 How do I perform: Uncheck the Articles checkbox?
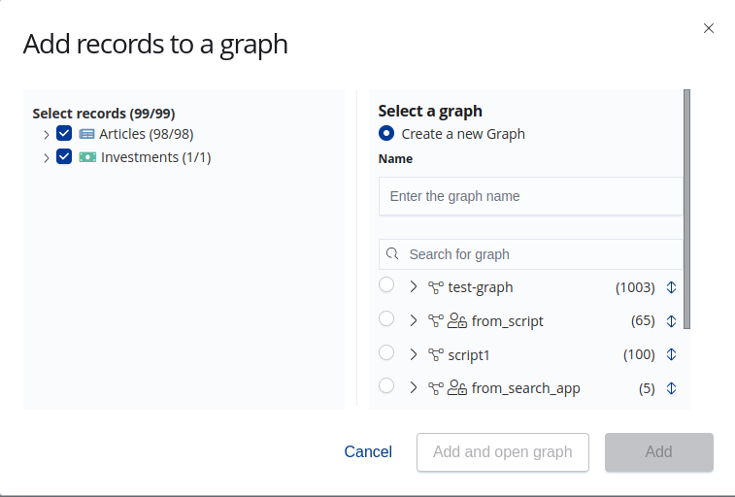coord(65,134)
